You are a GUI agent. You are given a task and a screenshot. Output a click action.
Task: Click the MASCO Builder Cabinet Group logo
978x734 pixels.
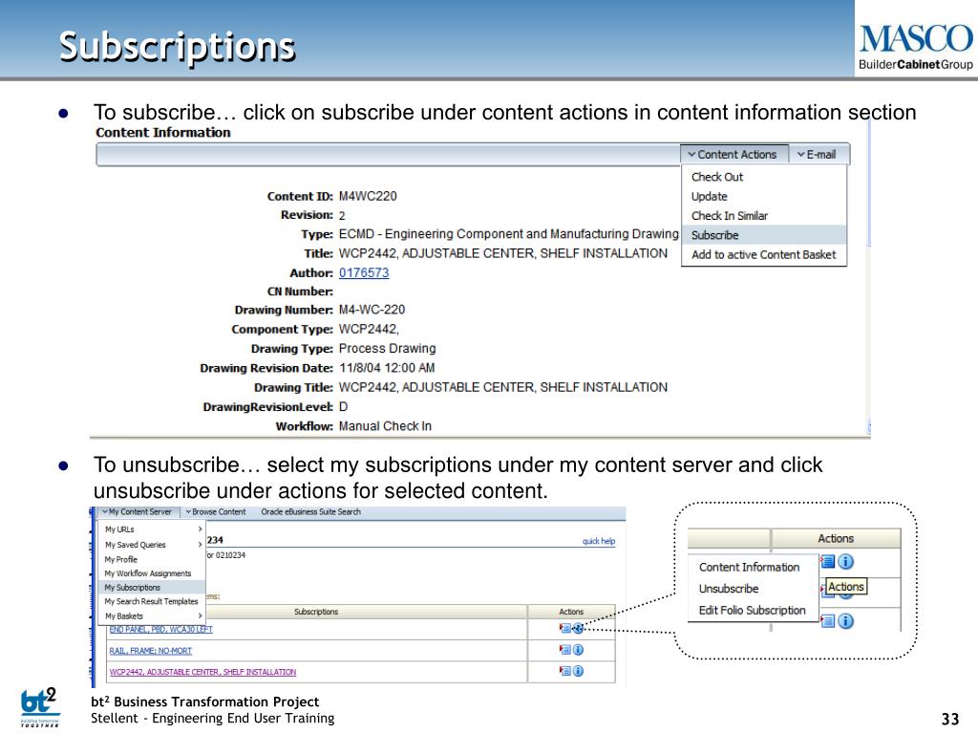[x=916, y=46]
